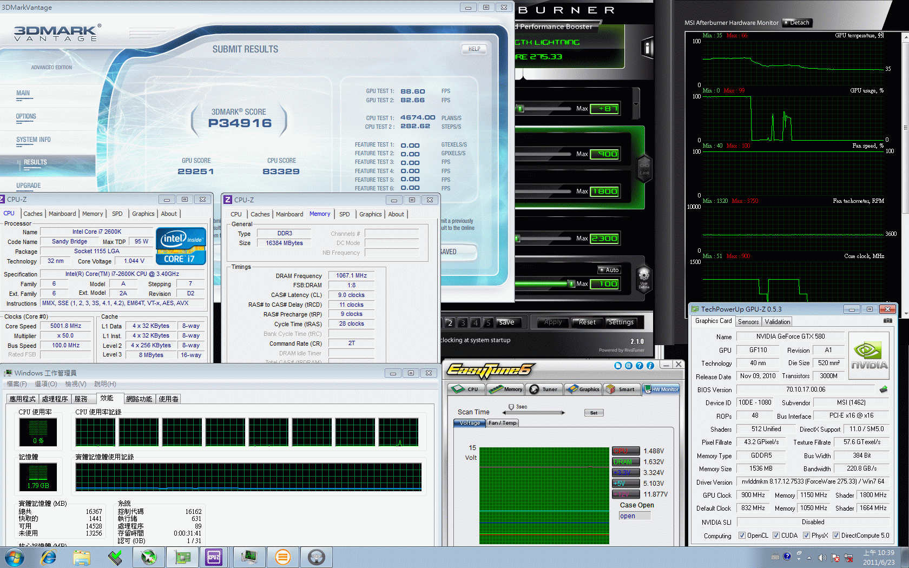Select Afterburner profile slot 2

point(450,323)
